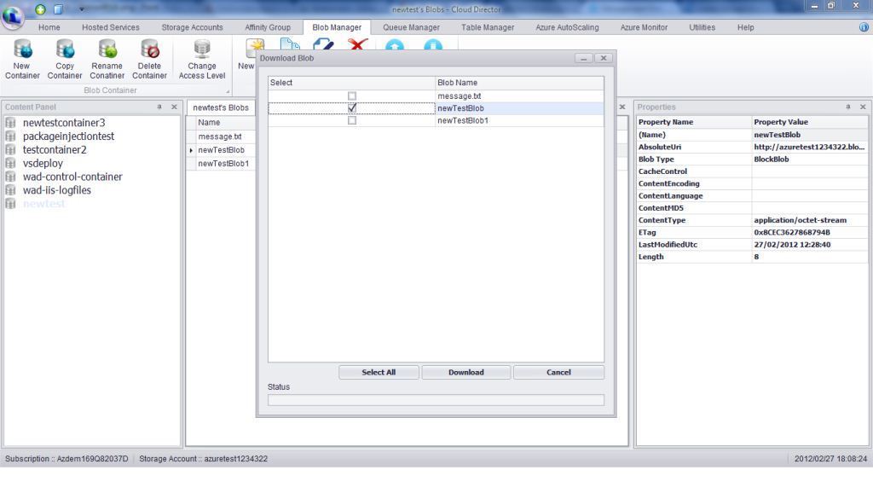Cancel the Download Blob dialog
Image resolution: width=873 pixels, height=493 pixels.
click(558, 372)
